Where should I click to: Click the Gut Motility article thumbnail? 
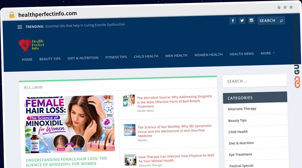click(x=130, y=130)
